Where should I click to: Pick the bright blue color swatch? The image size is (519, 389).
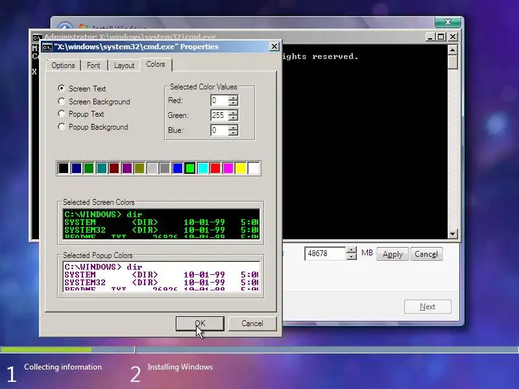click(177, 168)
